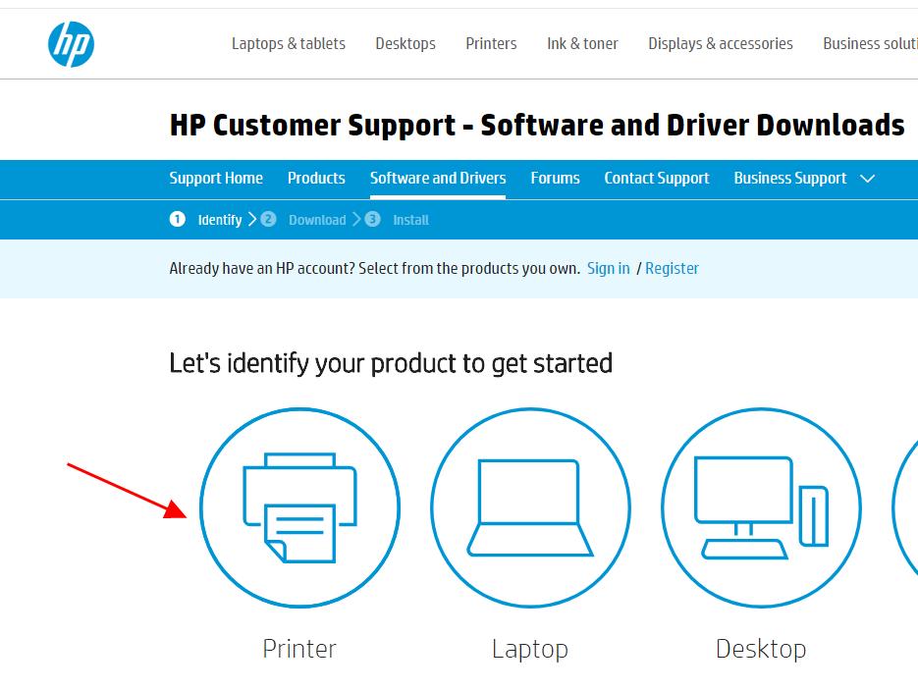Click the step 2 Download circle
918x690 pixels.
point(268,220)
